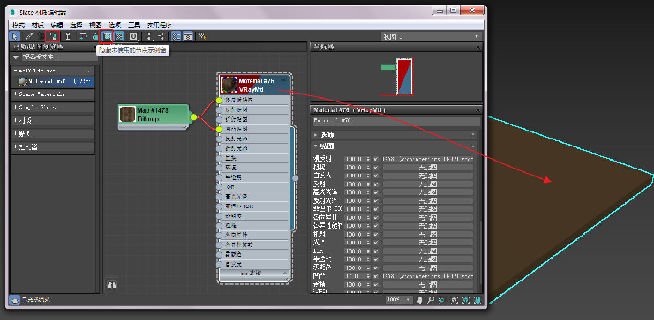Image resolution: width=654 pixels, height=320 pixels.
Task: Click the 凹凸 amount spinner arrows
Action: tap(368, 276)
